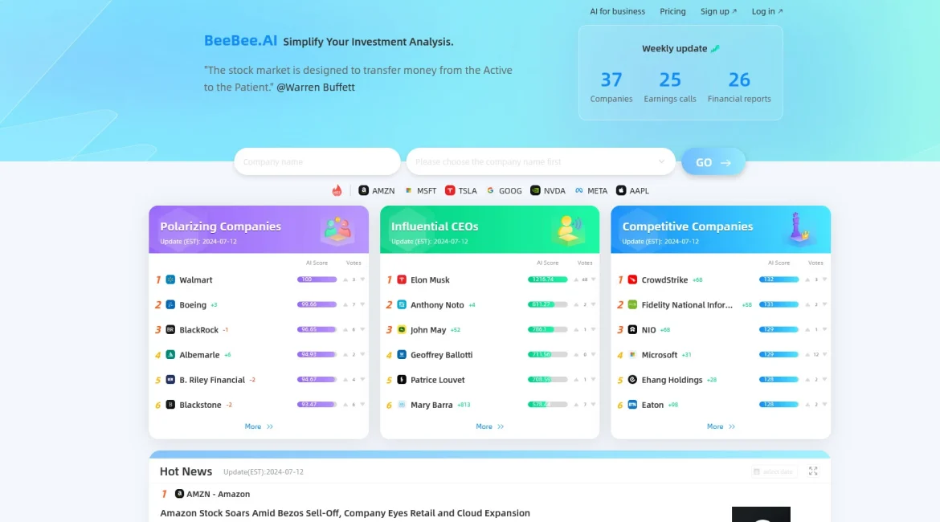Screen dimensions: 940x522
Task: Expand Hot News to fullscreen
Action: [813, 471]
